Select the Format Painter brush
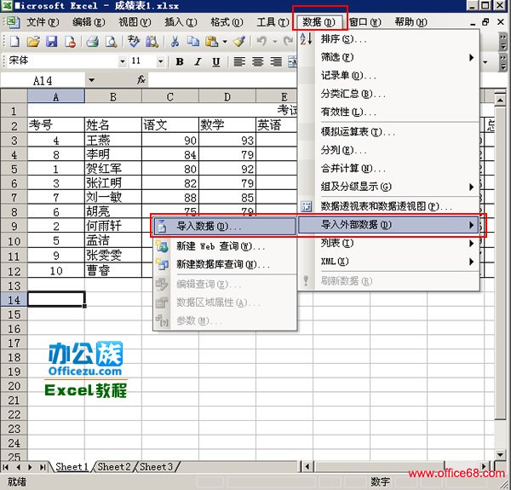The image size is (511, 490). click(x=239, y=42)
